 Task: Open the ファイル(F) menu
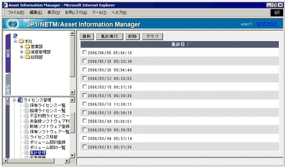tap(16, 12)
